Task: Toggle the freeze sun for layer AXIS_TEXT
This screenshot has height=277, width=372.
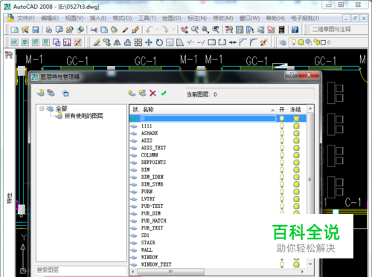Action: [x=296, y=148]
